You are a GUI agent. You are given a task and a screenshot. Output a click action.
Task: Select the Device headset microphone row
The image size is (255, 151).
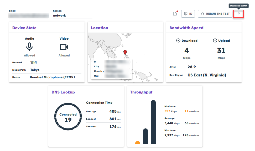coord(47,77)
